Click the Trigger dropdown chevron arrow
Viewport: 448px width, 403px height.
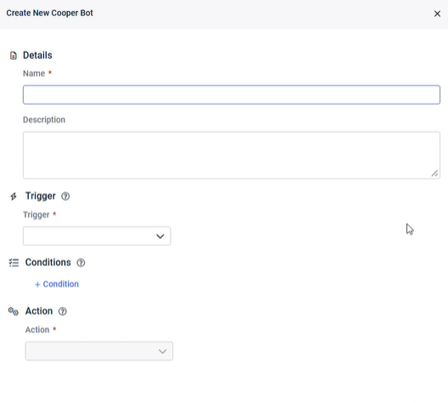(x=160, y=236)
